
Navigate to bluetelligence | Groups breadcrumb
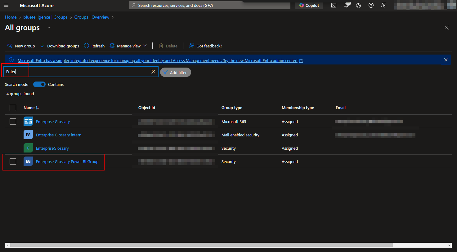(45, 17)
